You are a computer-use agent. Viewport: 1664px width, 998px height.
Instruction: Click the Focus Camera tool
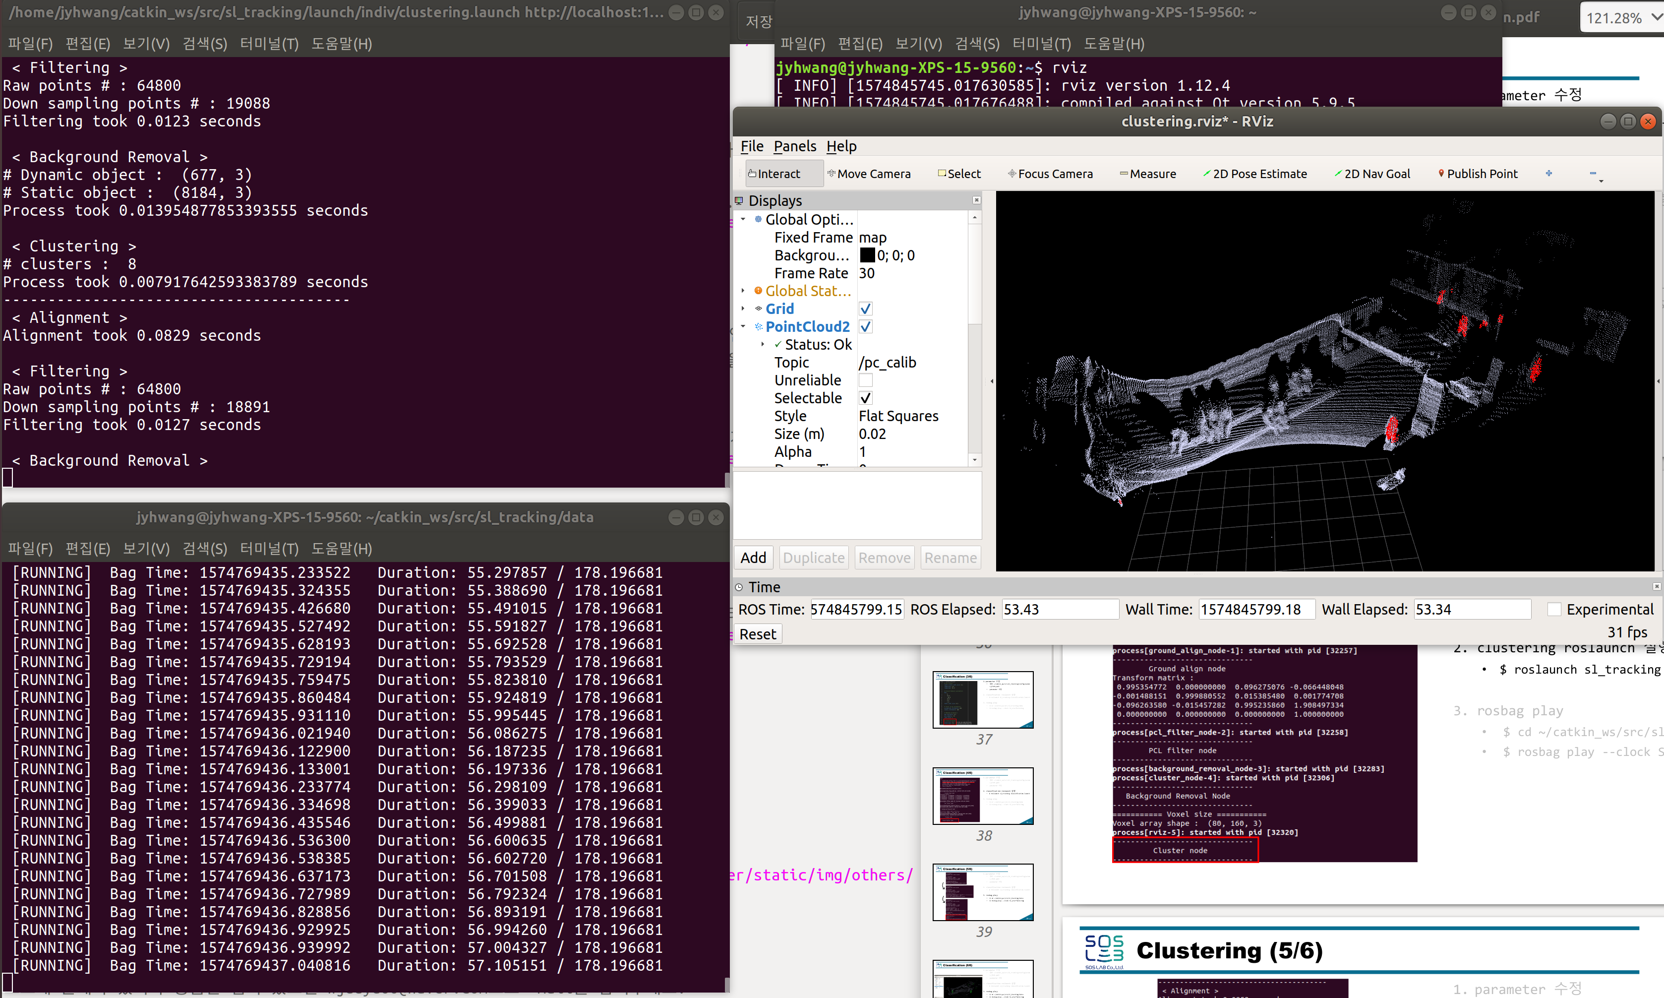click(1051, 174)
